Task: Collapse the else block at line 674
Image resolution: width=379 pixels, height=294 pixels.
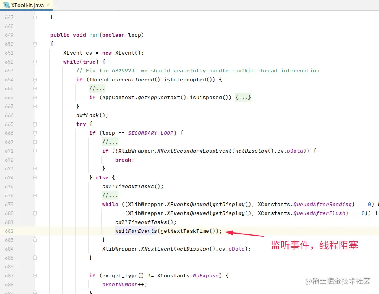Action: pos(35,178)
